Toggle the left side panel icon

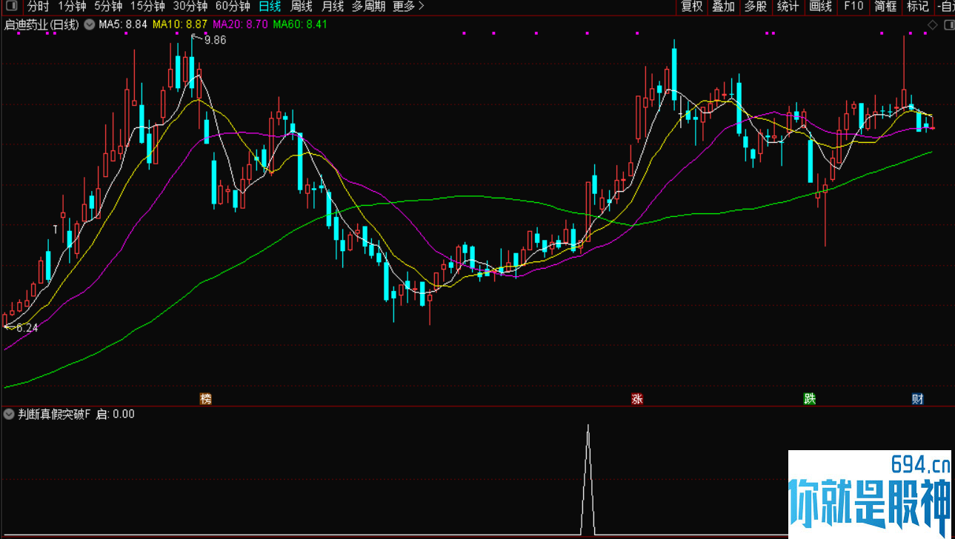pos(11,7)
